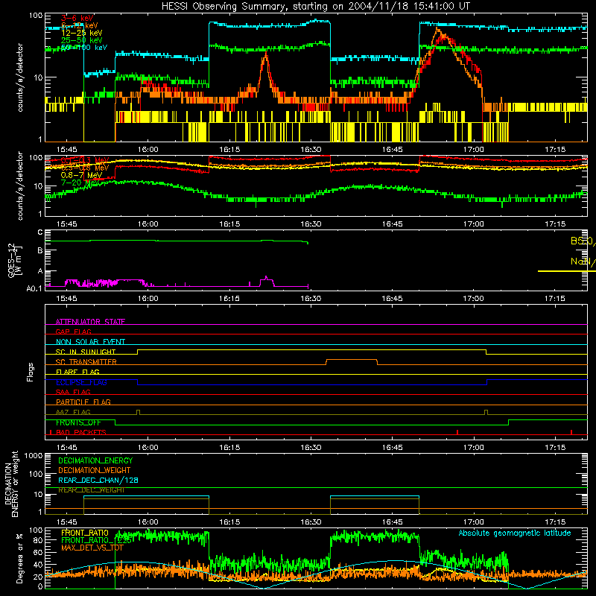Click the vertical "Flags" axis title
This screenshot has height=596, width=596.
click(31, 372)
